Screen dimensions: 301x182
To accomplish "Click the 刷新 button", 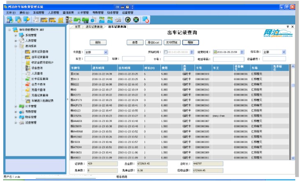I will [x=190, y=43].
